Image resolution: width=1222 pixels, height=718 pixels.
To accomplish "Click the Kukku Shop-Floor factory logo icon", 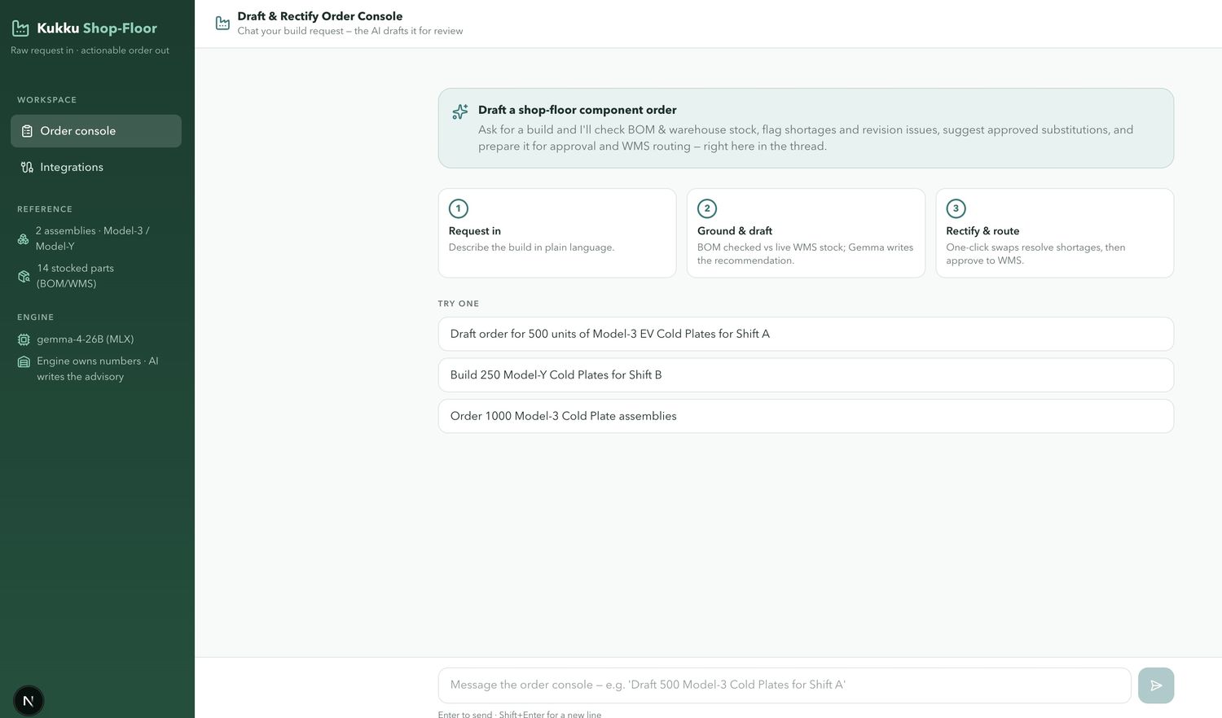I will tap(20, 28).
